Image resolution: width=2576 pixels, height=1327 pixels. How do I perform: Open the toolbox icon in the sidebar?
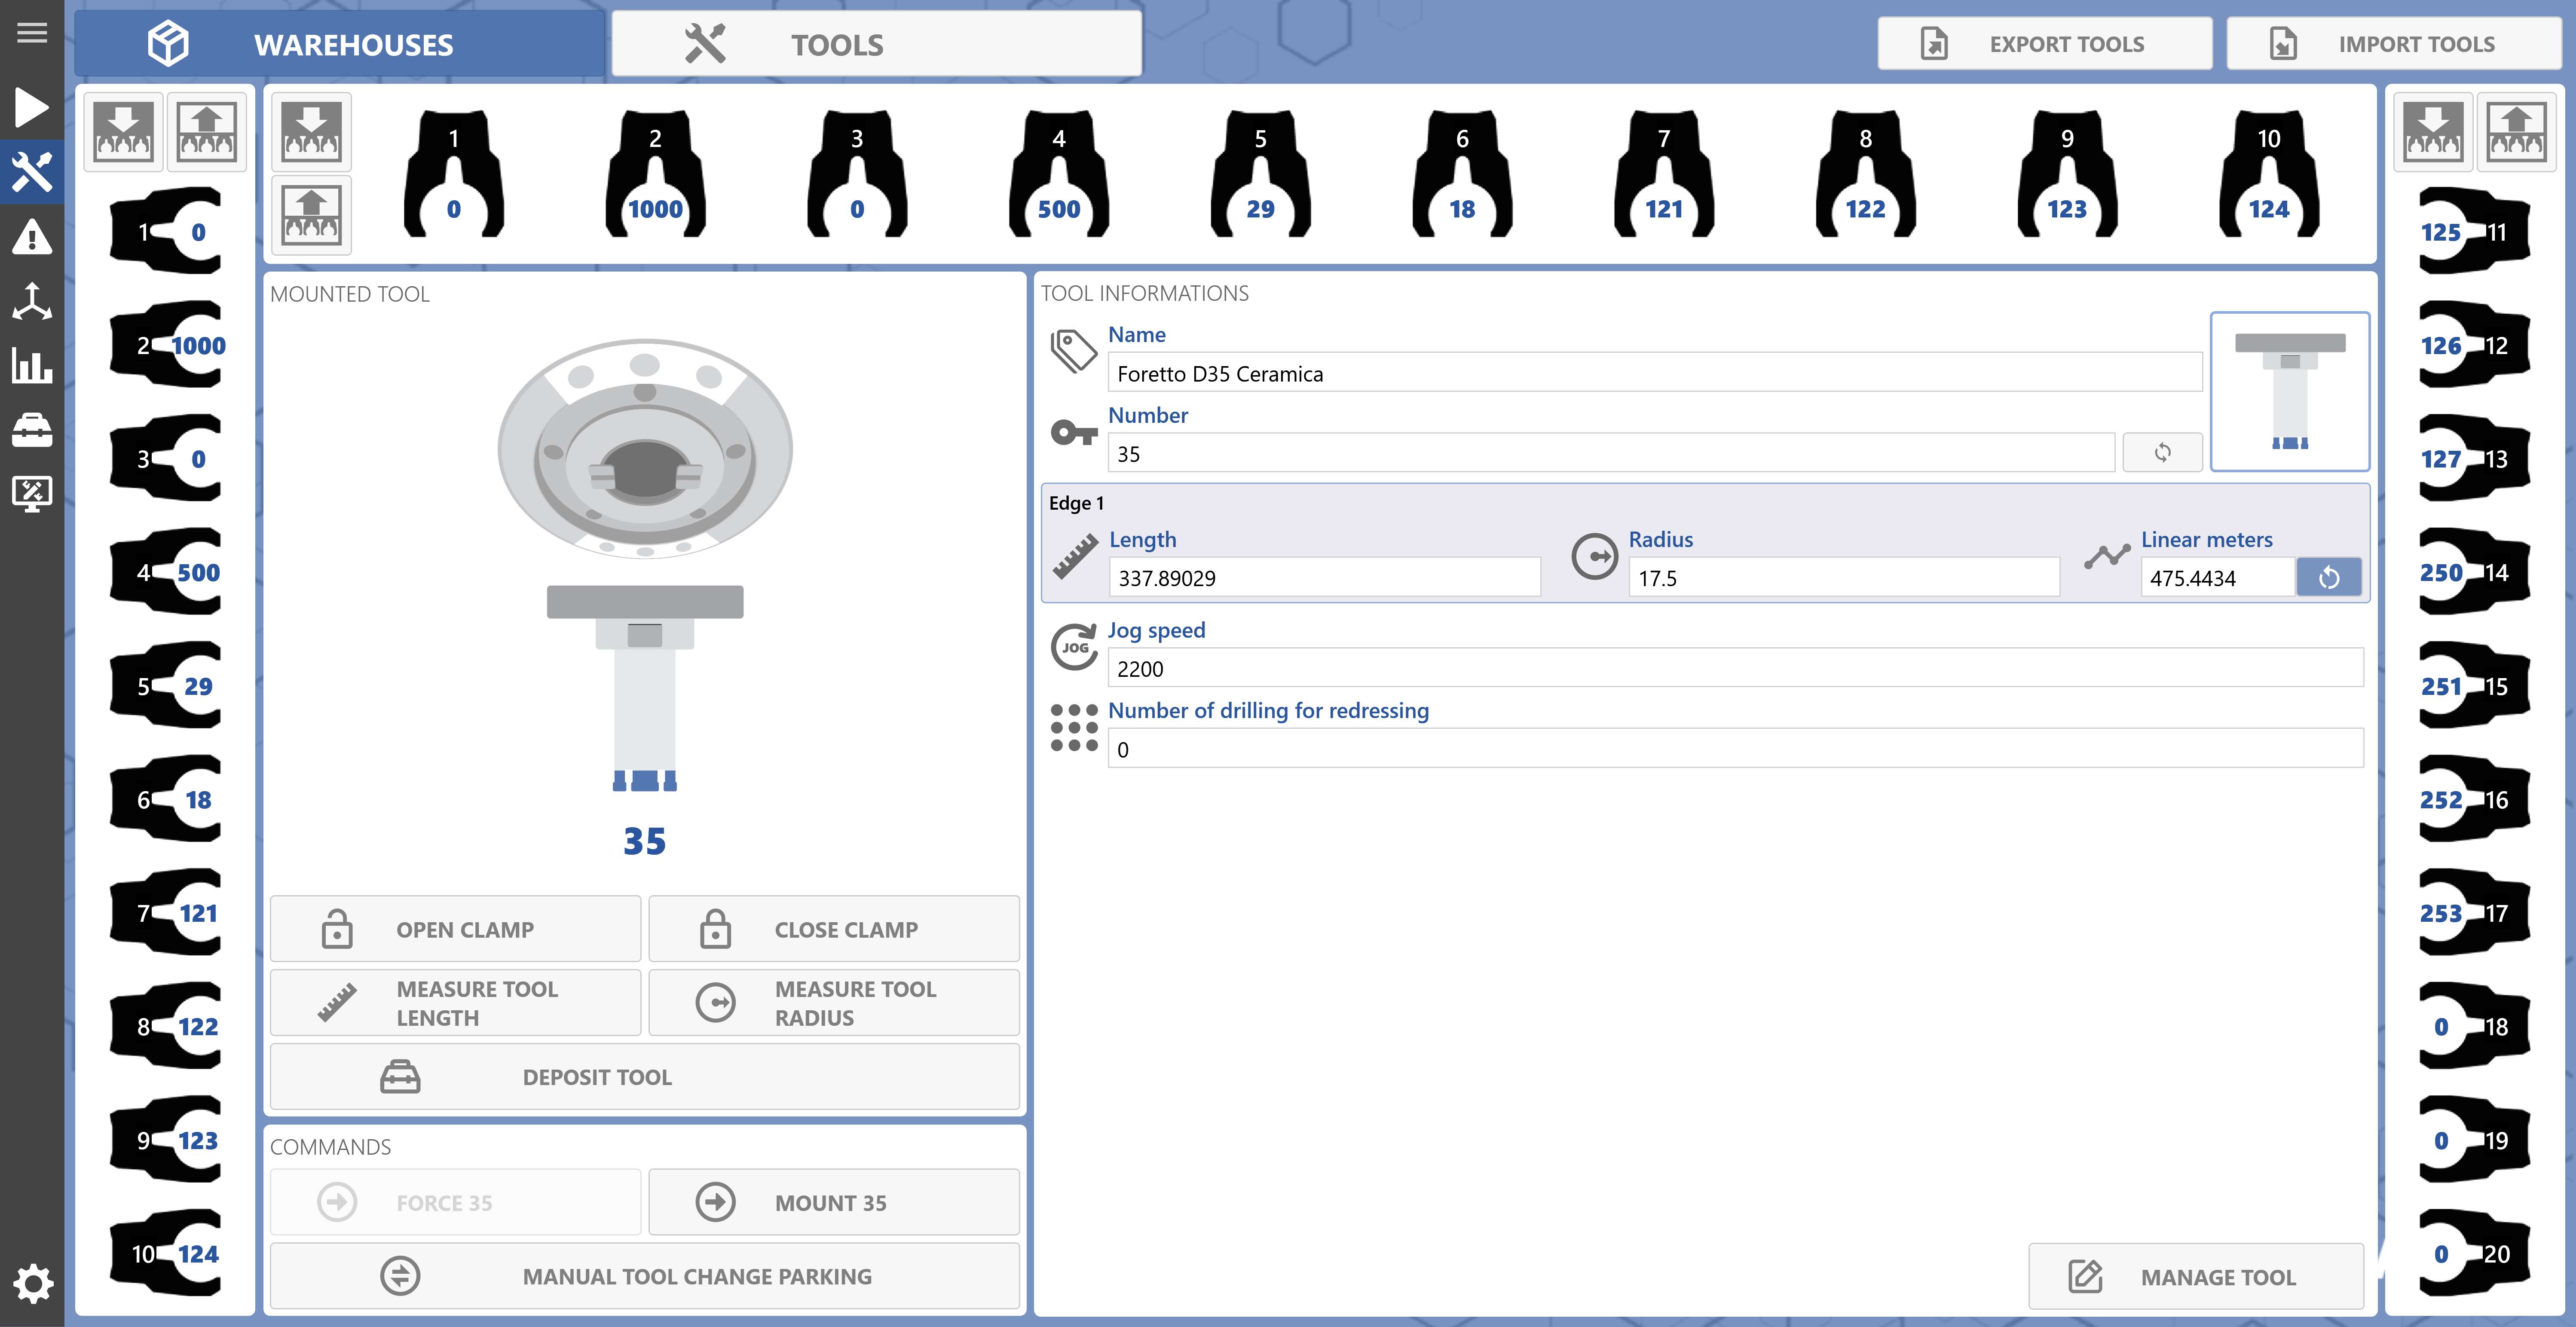tap(32, 430)
